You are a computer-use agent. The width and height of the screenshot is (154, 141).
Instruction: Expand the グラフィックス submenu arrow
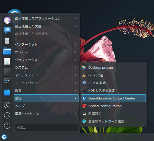pos(75,60)
